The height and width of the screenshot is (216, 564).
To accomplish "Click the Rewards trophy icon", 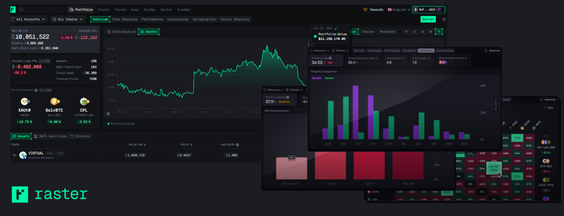I will click(366, 9).
